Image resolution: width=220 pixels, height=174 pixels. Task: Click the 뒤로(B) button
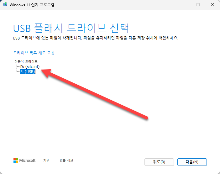pos(159,162)
